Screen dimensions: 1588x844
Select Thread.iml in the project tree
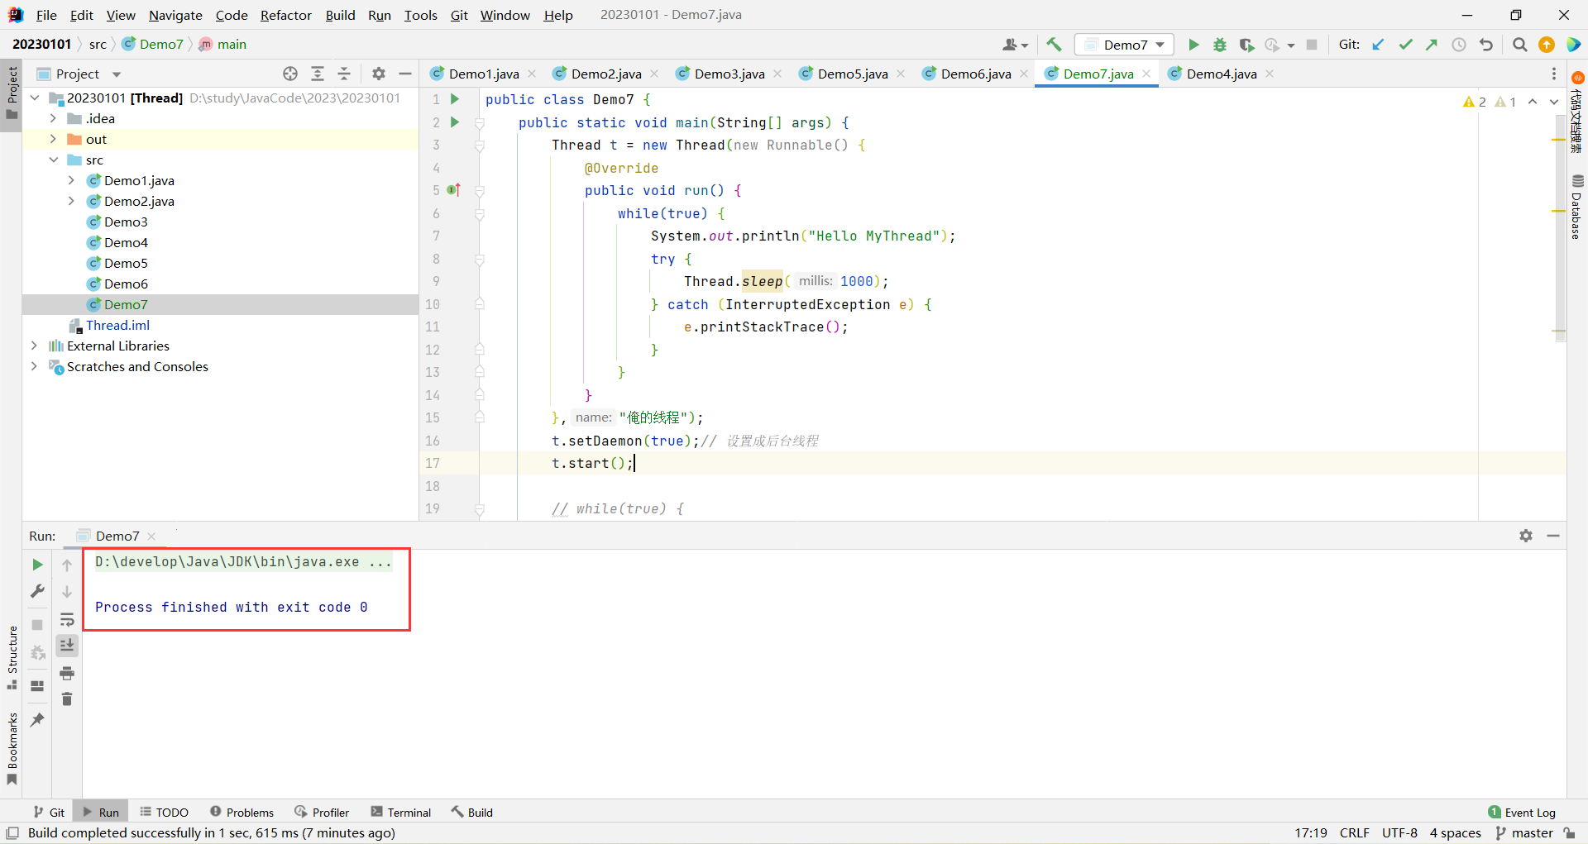click(117, 325)
